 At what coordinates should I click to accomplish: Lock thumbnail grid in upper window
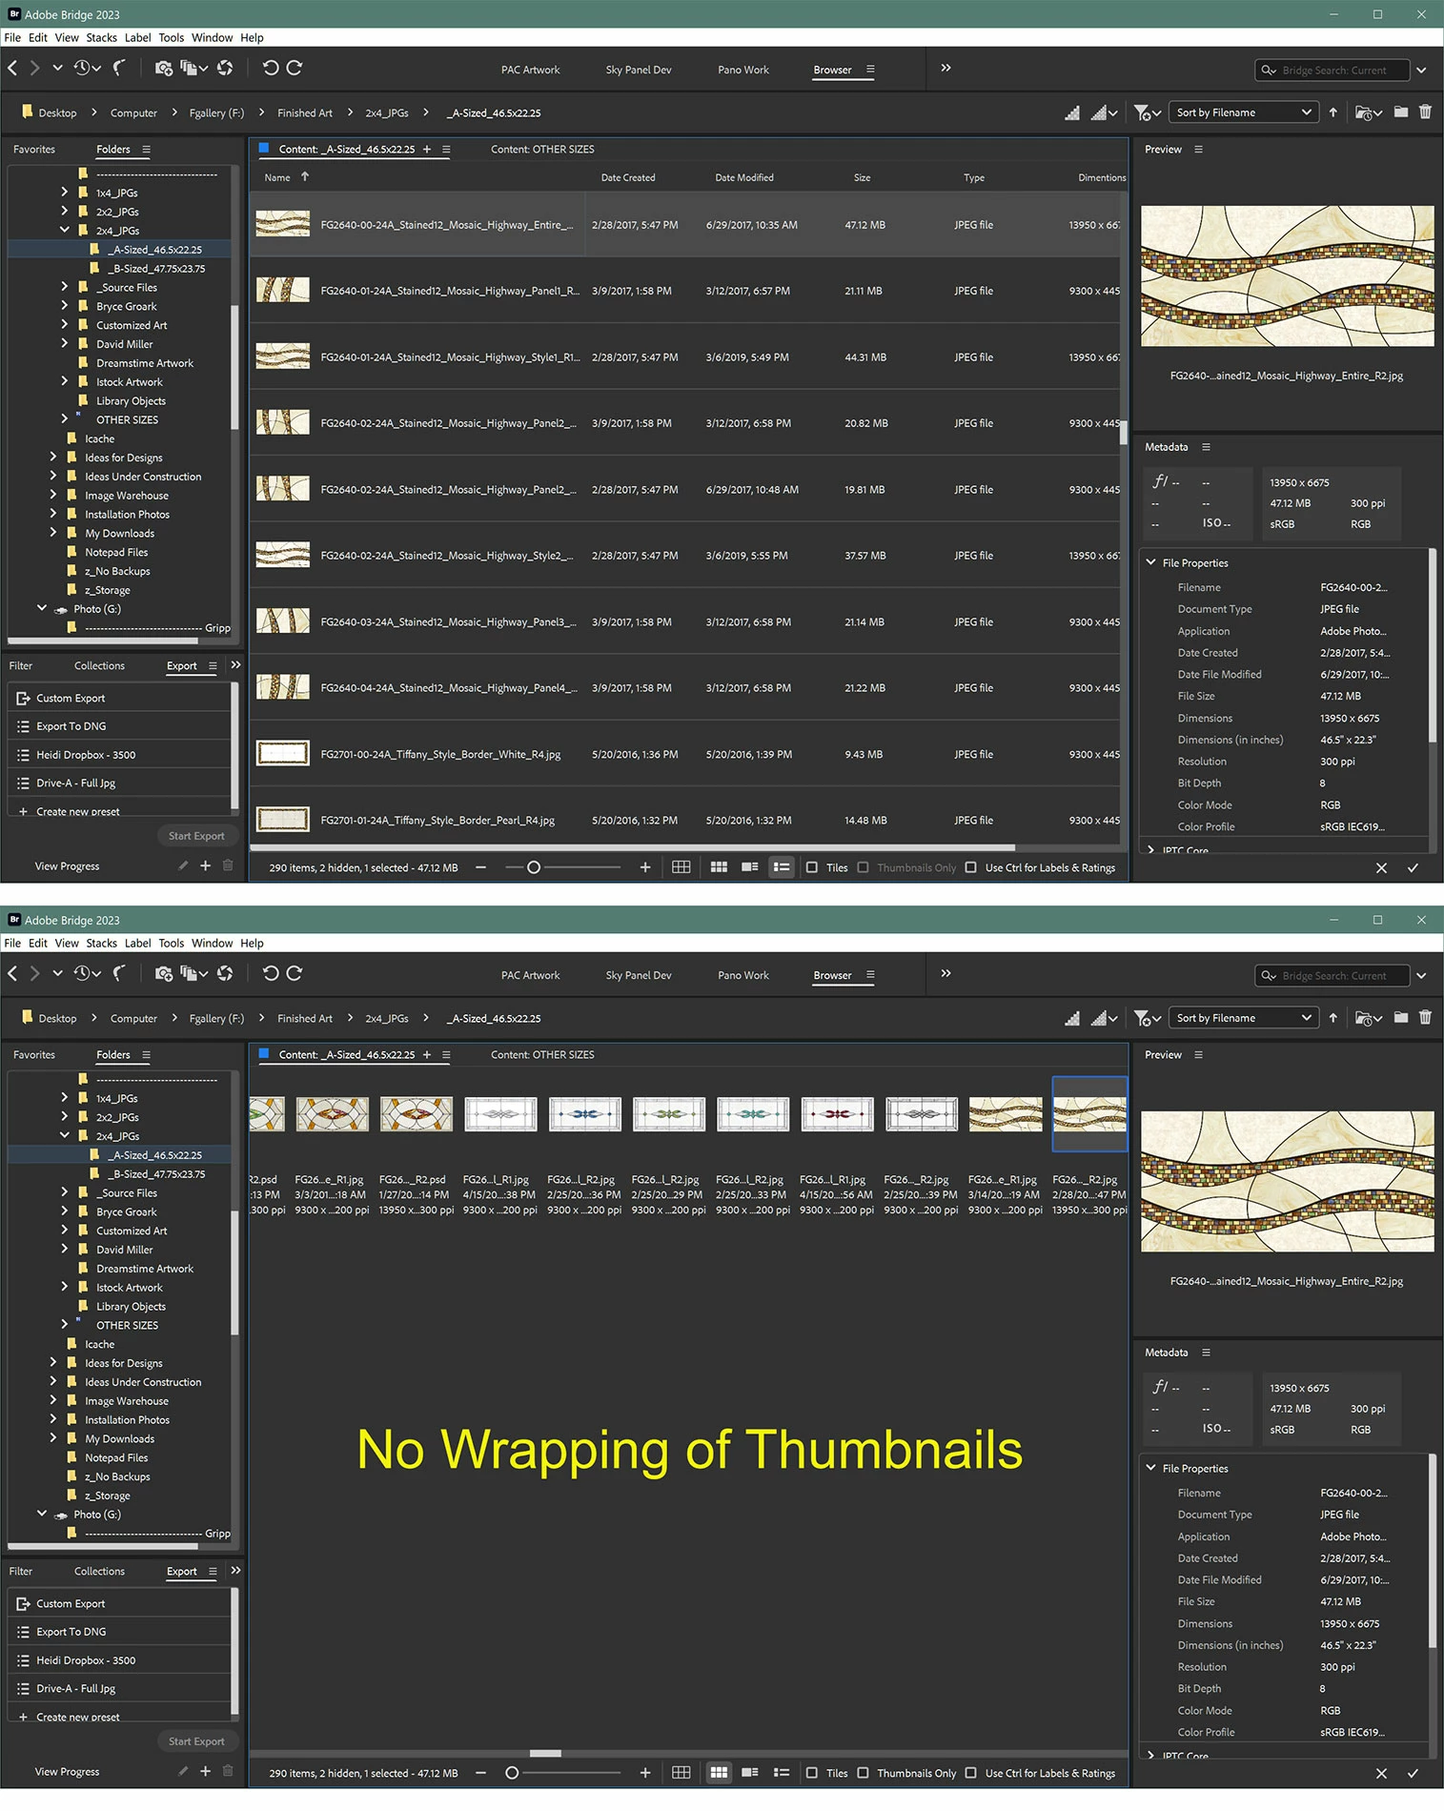pyautogui.click(x=681, y=867)
